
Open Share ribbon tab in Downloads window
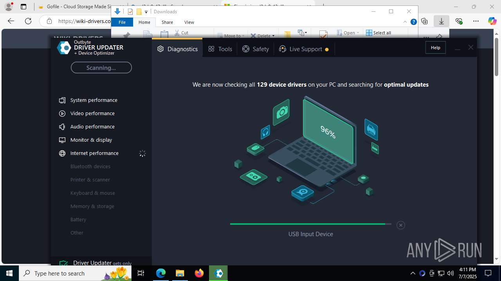pyautogui.click(x=167, y=22)
